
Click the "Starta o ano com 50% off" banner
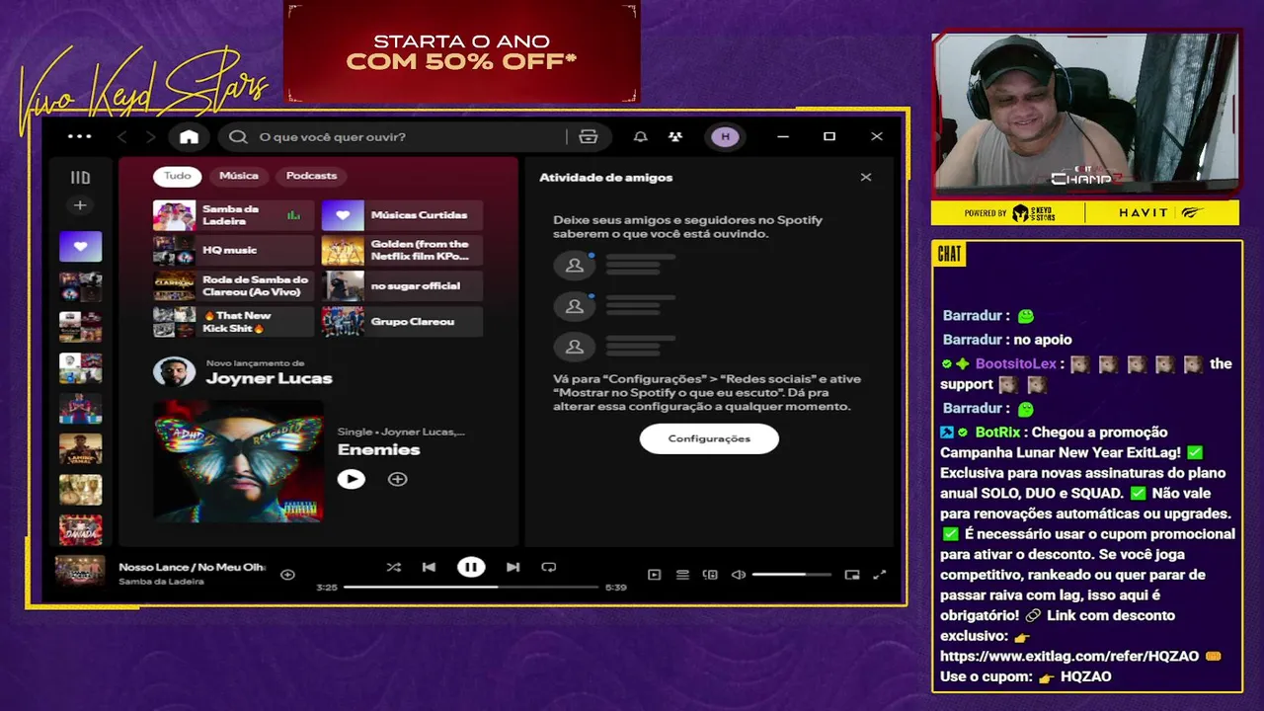point(461,51)
